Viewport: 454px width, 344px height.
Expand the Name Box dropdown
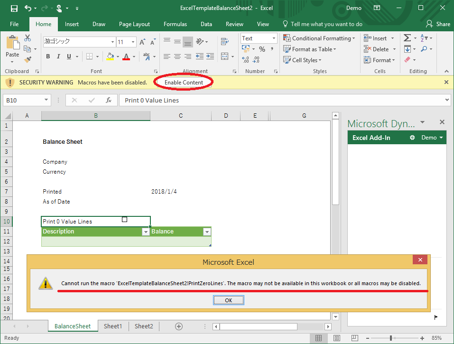(x=46, y=100)
